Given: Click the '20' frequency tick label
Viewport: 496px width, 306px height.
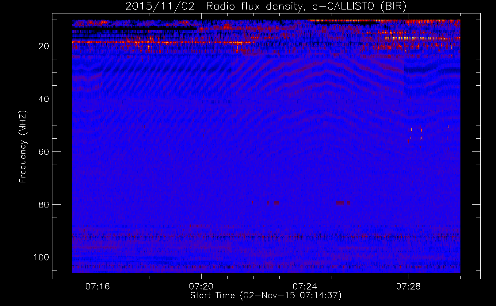Looking at the screenshot, I should coord(44,46).
